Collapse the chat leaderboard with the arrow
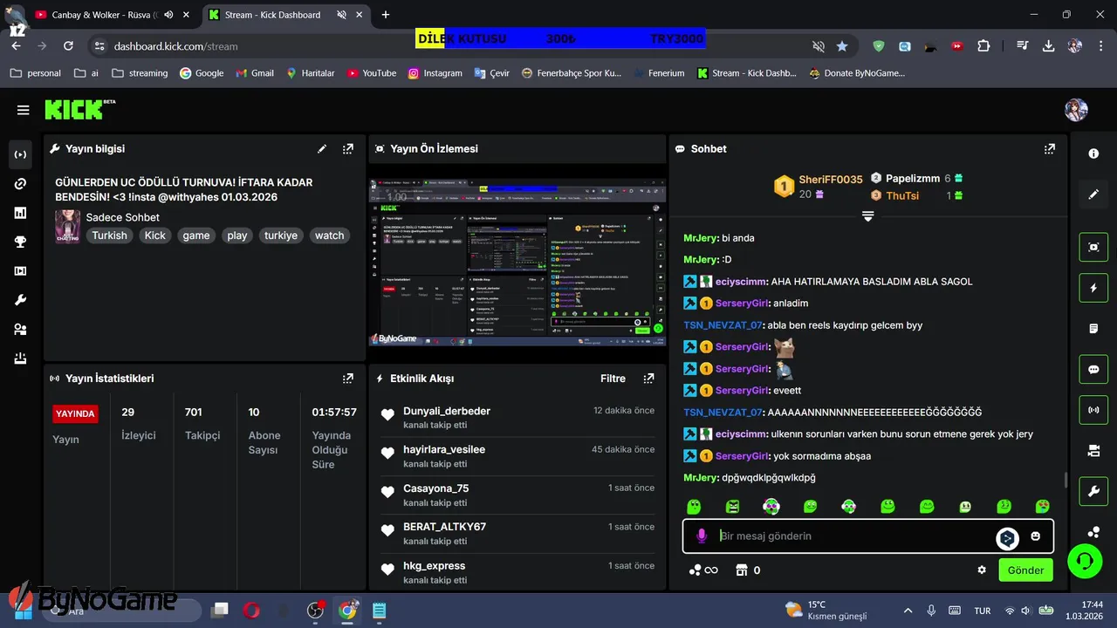Image resolution: width=1117 pixels, height=628 pixels. tap(867, 216)
